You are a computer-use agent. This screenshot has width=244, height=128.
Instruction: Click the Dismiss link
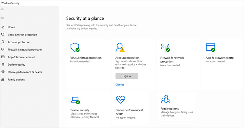tap(120, 85)
